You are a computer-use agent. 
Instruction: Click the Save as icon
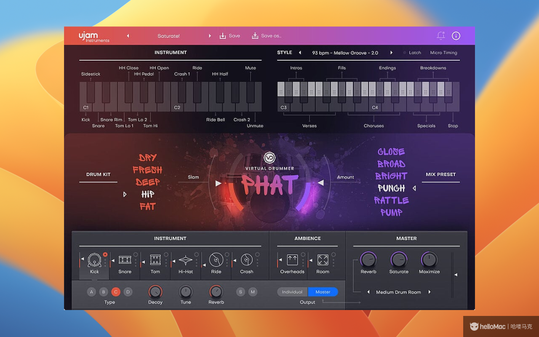(255, 36)
